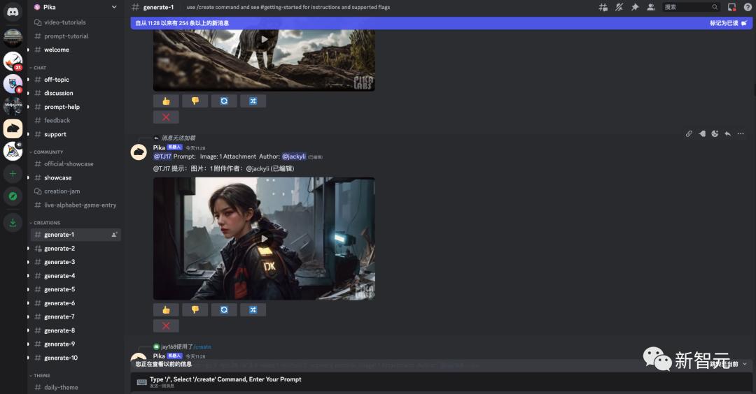Open help question mark icon
This screenshot has width=756, height=394.
748,7
